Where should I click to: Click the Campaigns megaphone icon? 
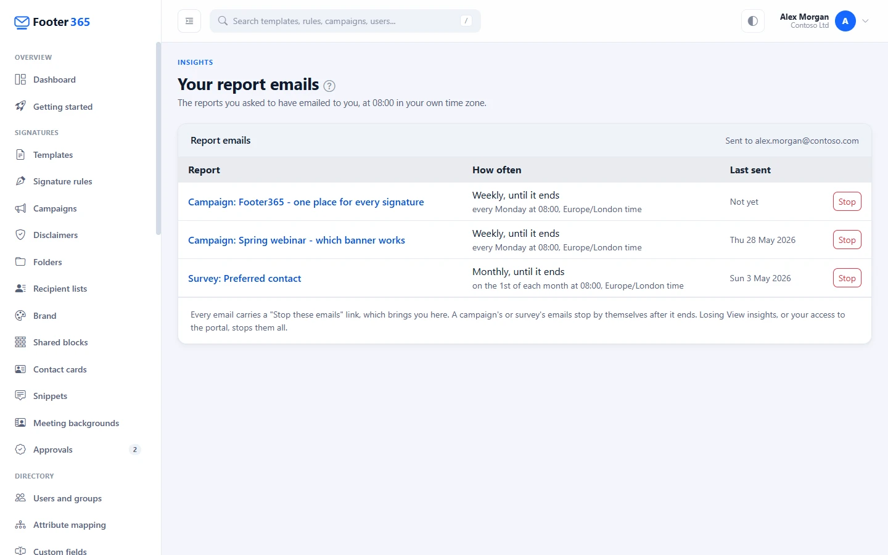20,208
